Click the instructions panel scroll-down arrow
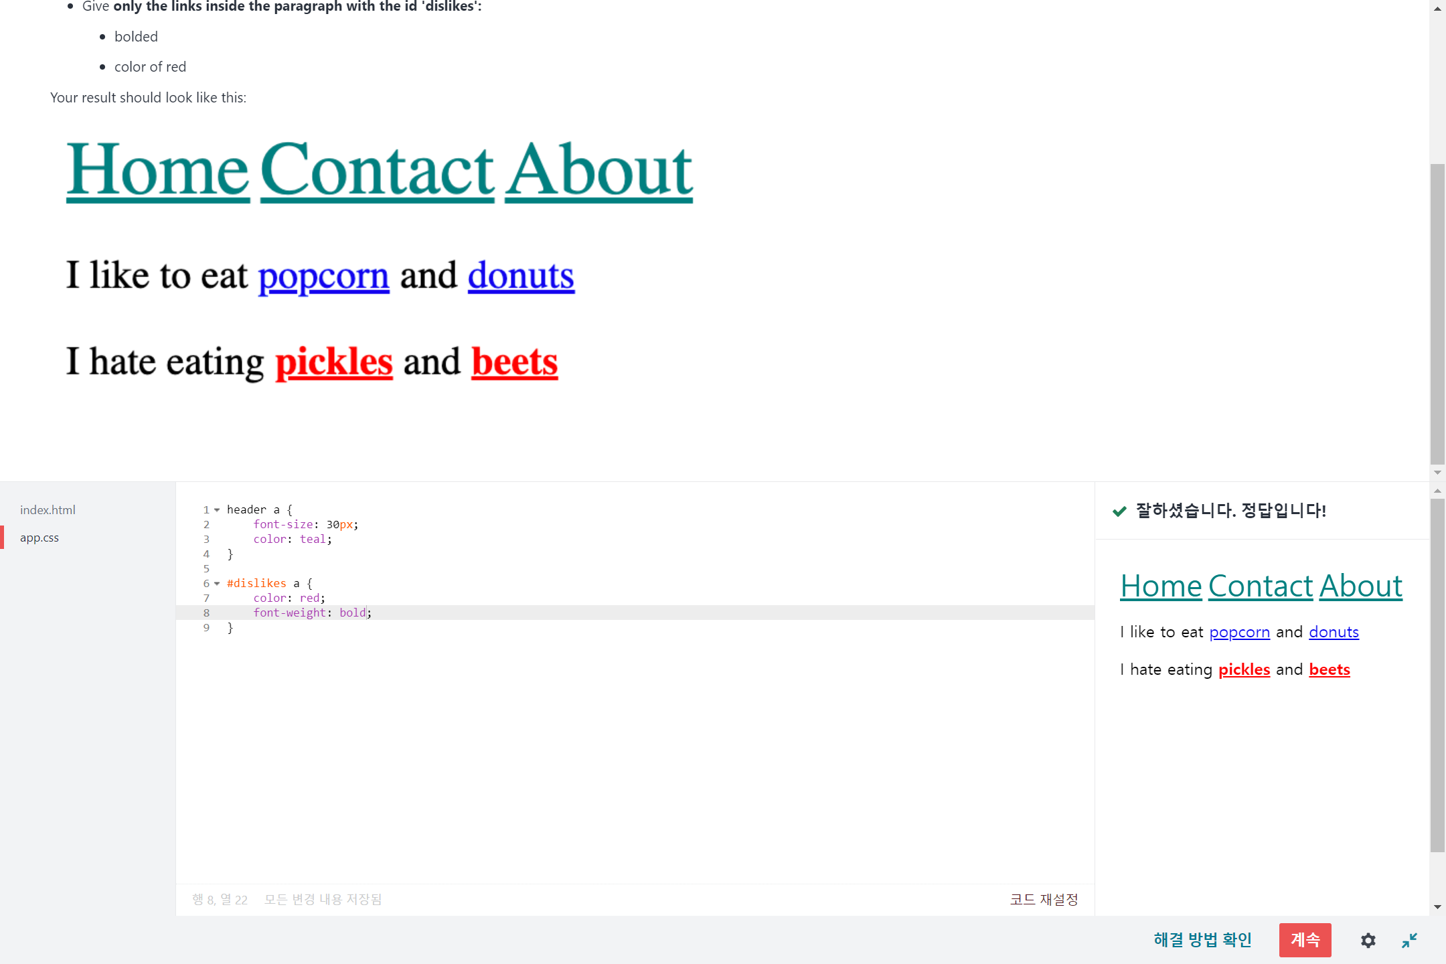The height and width of the screenshot is (964, 1446). pos(1437,473)
